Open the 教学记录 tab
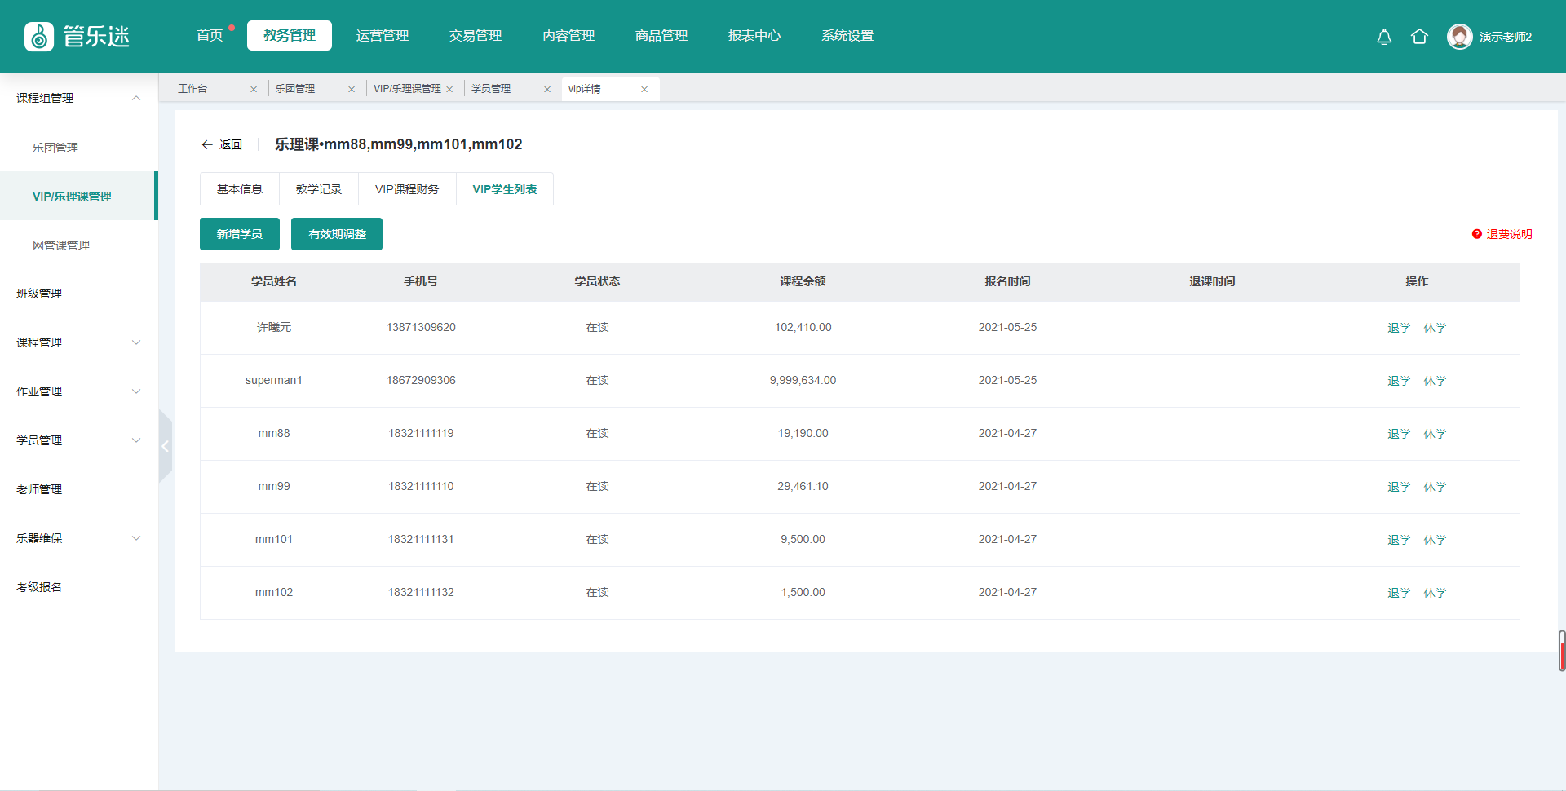 pyautogui.click(x=318, y=189)
